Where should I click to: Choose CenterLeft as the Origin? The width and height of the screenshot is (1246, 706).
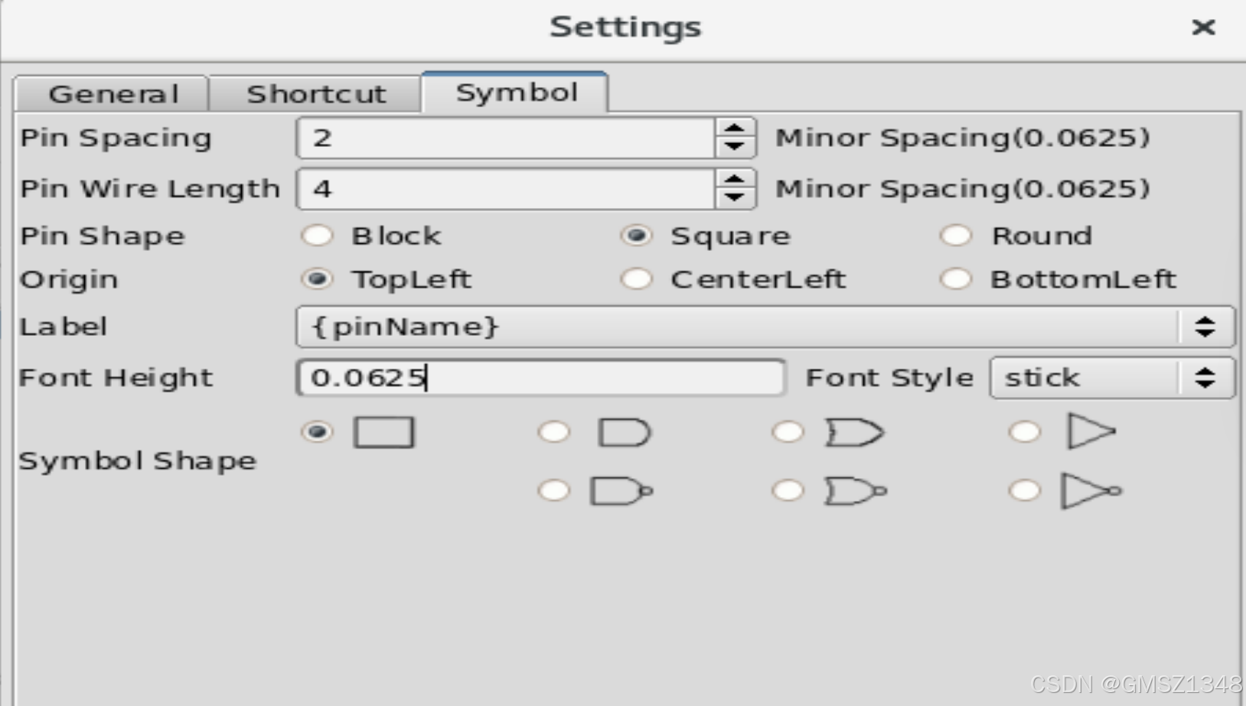637,279
